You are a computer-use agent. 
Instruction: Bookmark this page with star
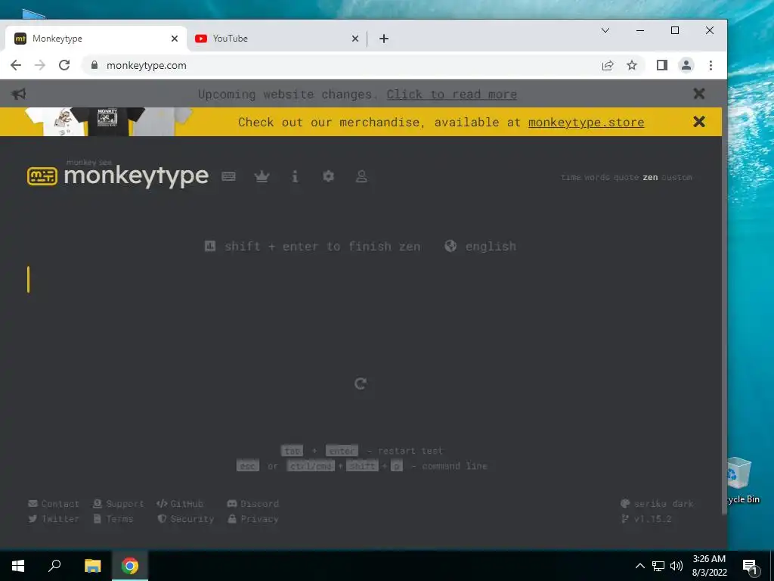[x=632, y=65]
